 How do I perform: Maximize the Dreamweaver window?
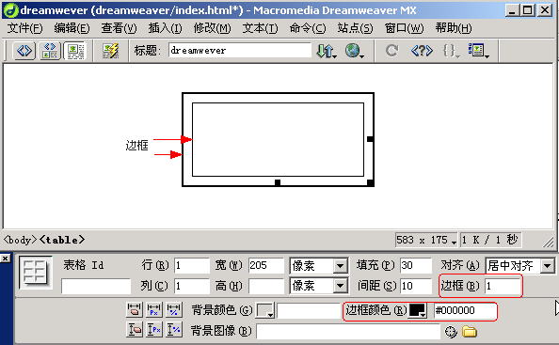click(528, 10)
